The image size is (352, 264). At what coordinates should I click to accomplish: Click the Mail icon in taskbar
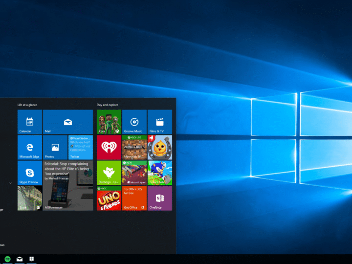[20, 259]
